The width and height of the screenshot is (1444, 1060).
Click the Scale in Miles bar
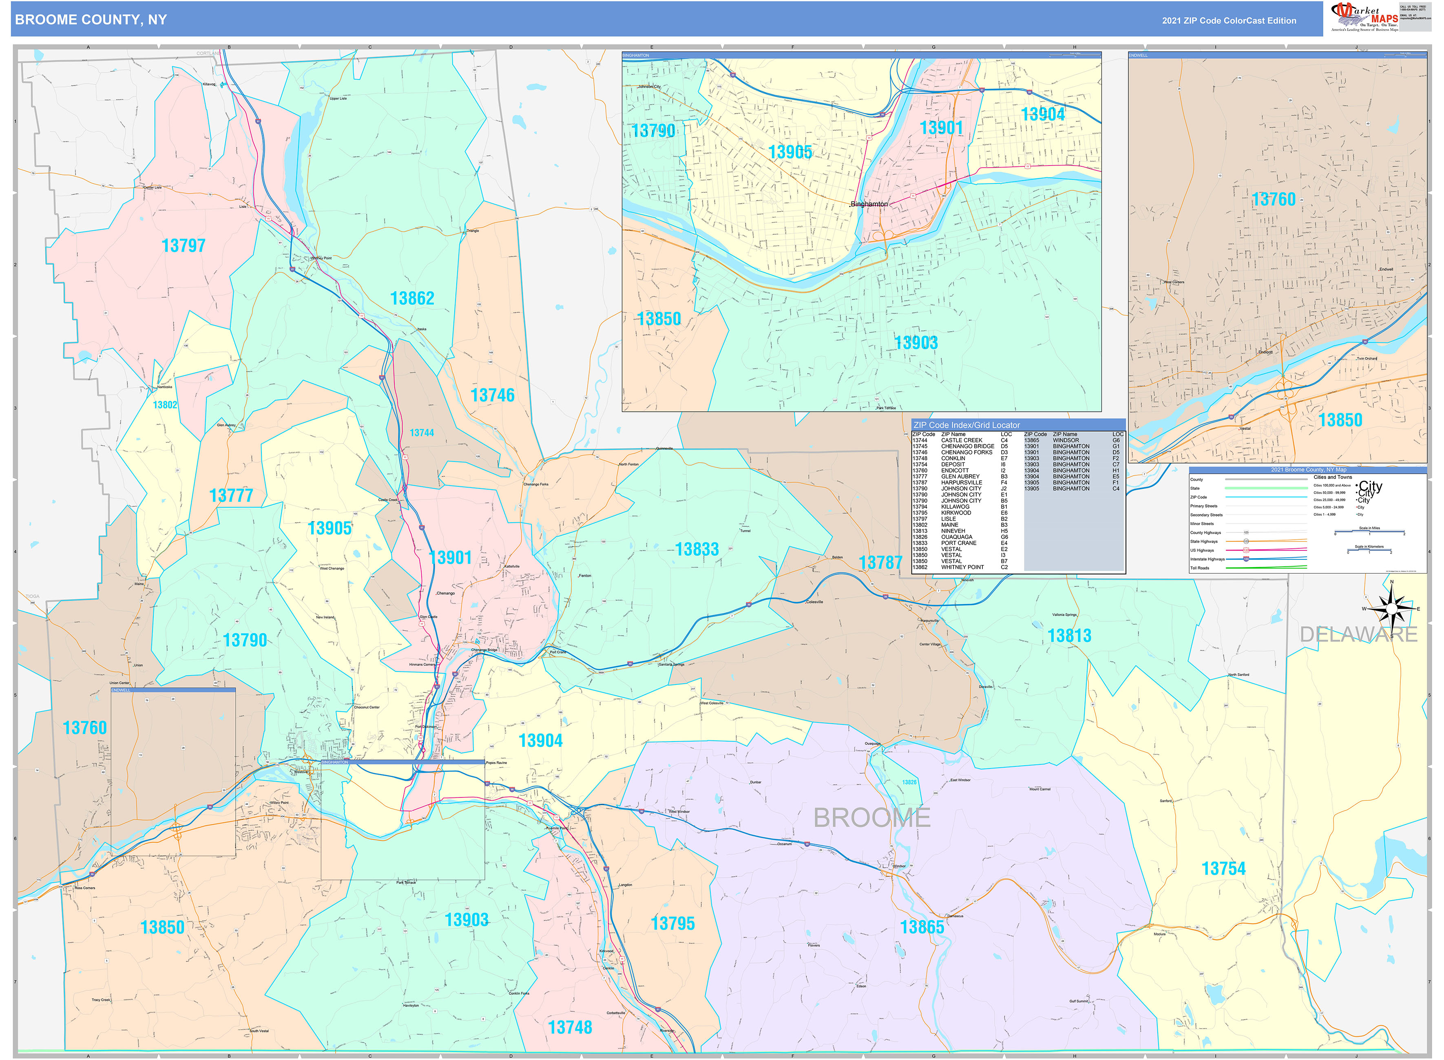pos(1369,532)
